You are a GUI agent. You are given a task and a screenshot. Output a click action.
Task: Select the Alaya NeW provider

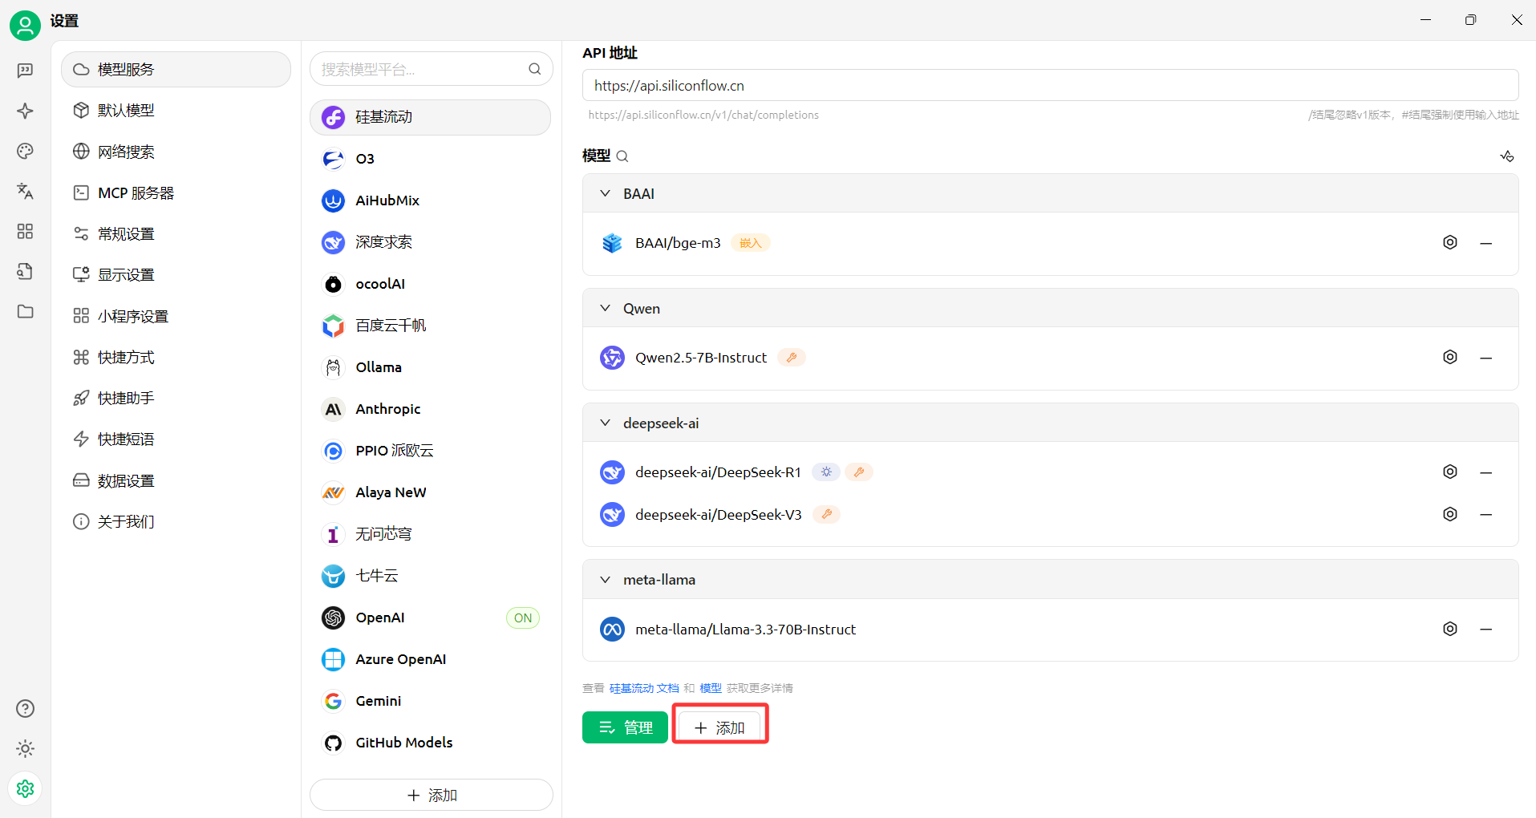coord(431,492)
